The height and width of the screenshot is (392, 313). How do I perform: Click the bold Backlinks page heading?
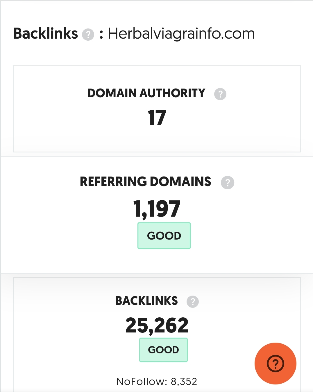46,33
